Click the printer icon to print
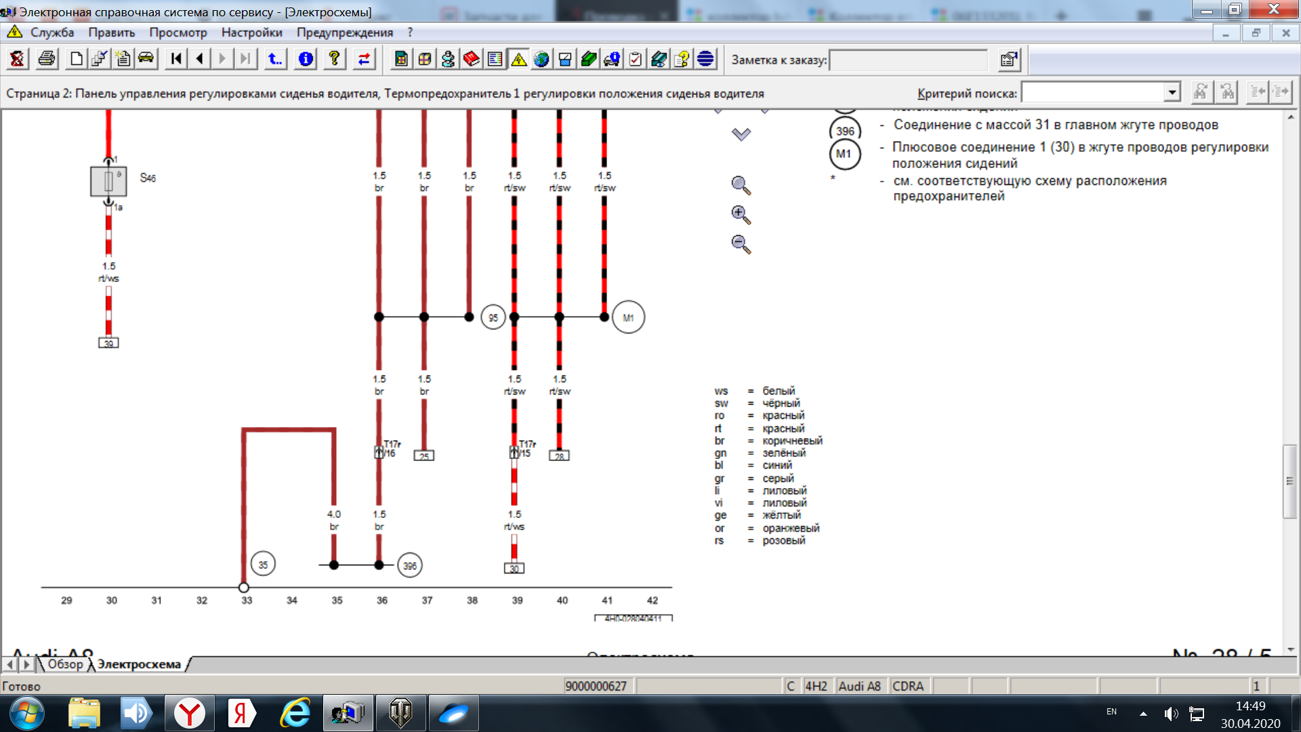 tap(47, 60)
